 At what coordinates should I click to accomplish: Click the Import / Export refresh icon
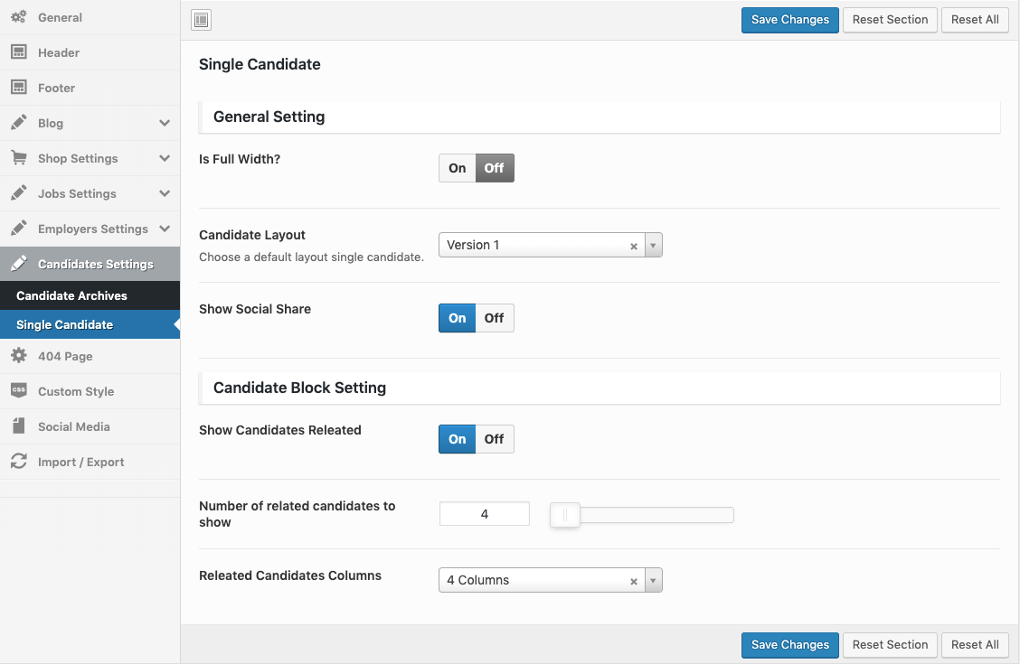click(x=18, y=462)
